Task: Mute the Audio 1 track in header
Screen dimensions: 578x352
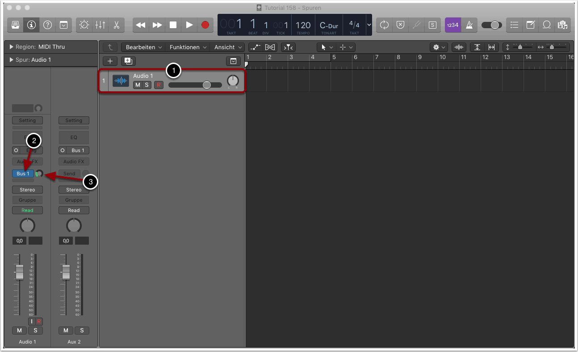Action: pos(138,85)
